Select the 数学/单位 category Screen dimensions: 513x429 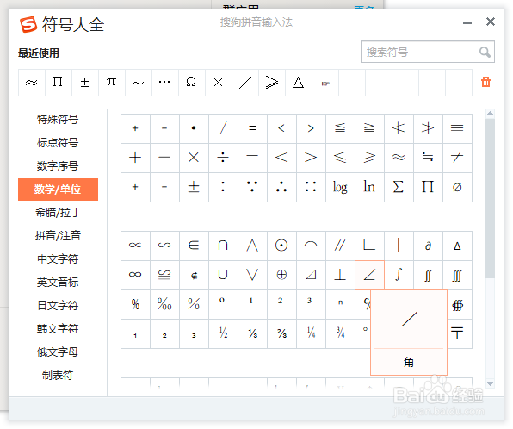click(x=58, y=190)
